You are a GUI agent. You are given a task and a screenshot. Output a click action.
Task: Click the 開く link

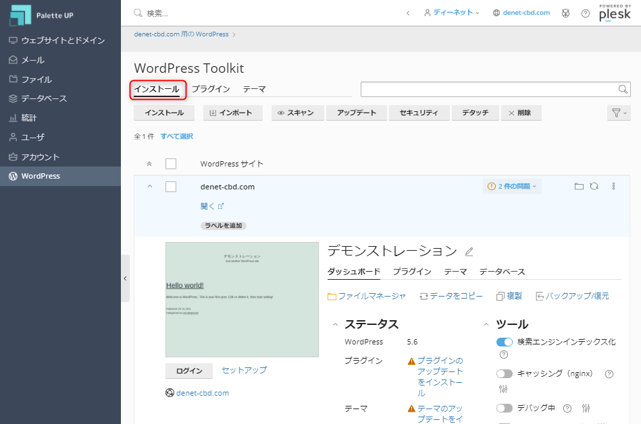[212, 206]
